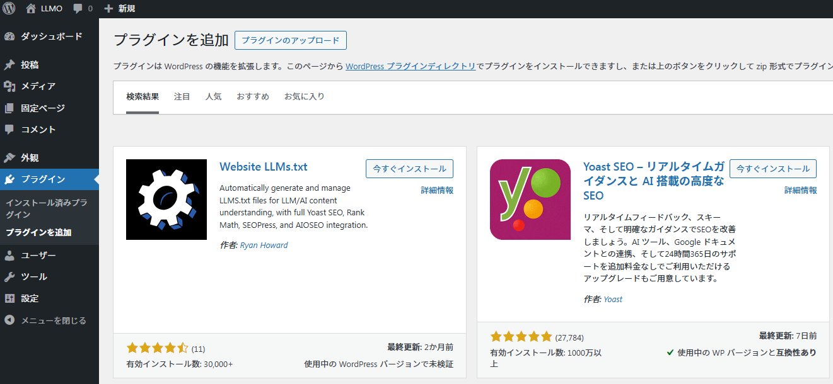This screenshot has width=833, height=384.
Task: Click the WordPress logo in admin bar
Action: [9, 9]
